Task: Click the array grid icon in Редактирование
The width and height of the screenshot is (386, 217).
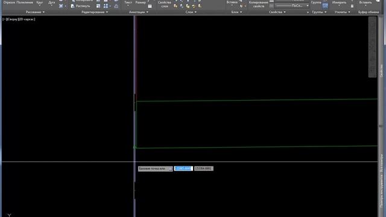Action: 106,6
